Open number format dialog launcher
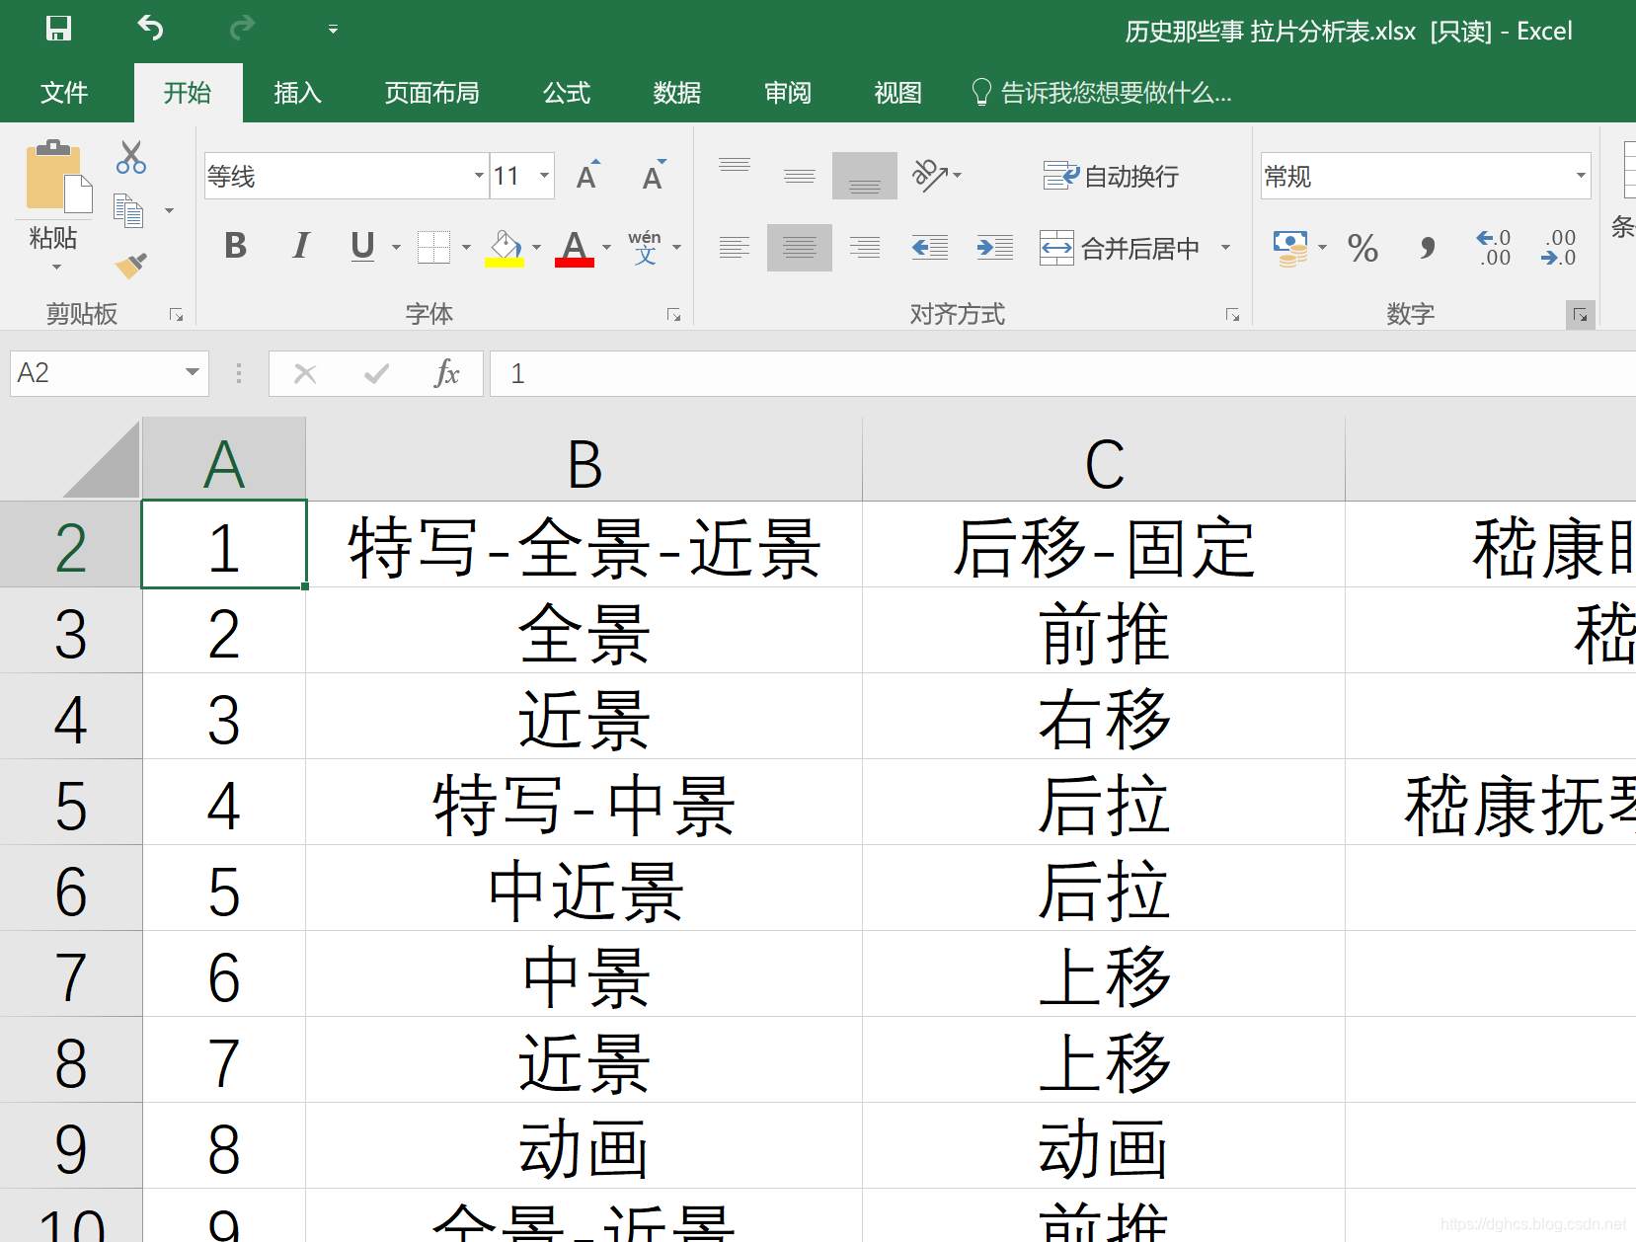Viewport: 1636px width, 1242px height. [1581, 315]
